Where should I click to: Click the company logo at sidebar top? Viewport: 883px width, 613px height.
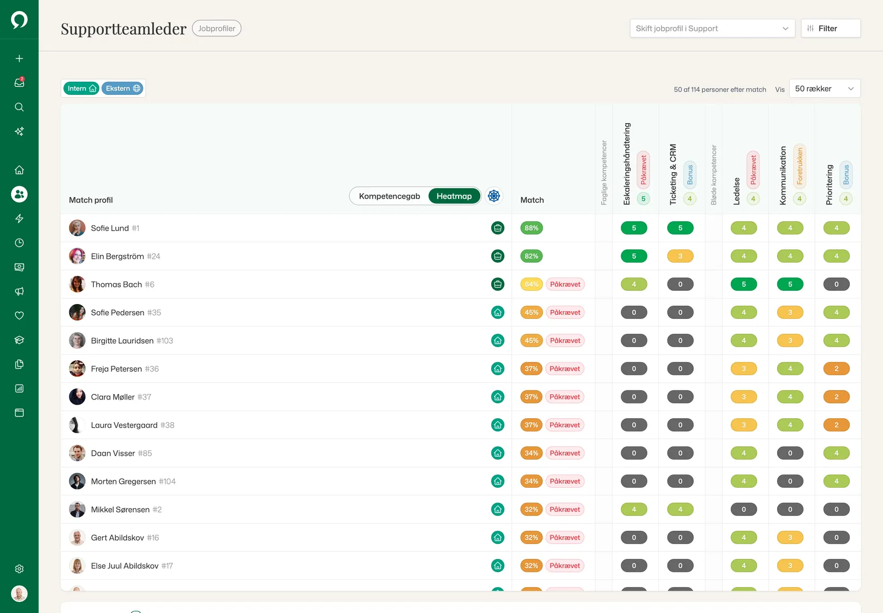point(19,20)
